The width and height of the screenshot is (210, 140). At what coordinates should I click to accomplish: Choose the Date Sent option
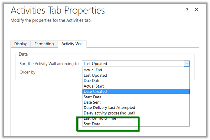pyautogui.click(x=92, y=102)
